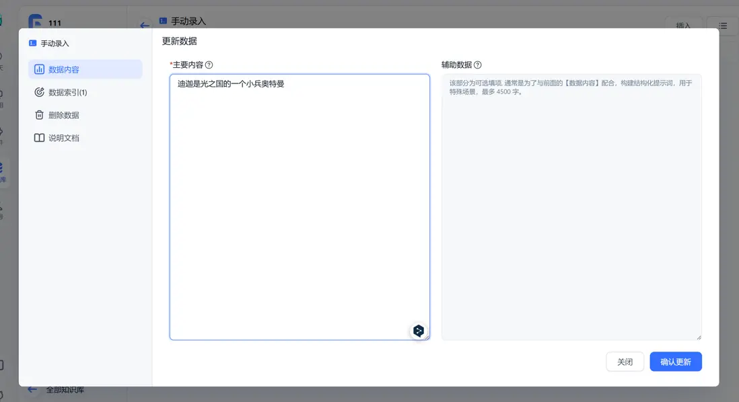Select the 删除数据 menu item

pos(85,115)
